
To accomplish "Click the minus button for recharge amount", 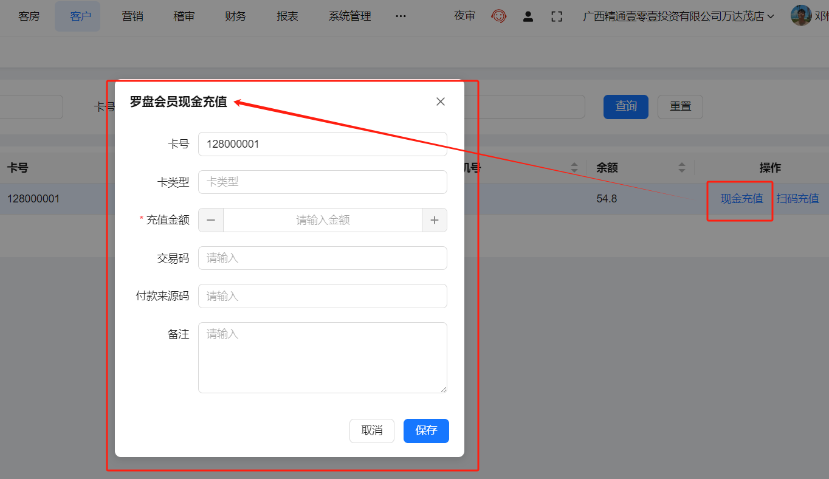I will click(x=211, y=220).
